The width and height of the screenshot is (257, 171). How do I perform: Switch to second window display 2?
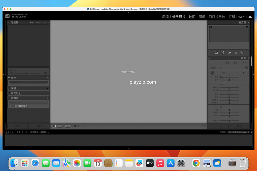click(x=12, y=132)
